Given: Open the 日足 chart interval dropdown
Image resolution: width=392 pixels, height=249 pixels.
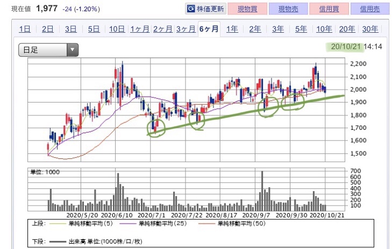Looking at the screenshot, I should [x=48, y=50].
